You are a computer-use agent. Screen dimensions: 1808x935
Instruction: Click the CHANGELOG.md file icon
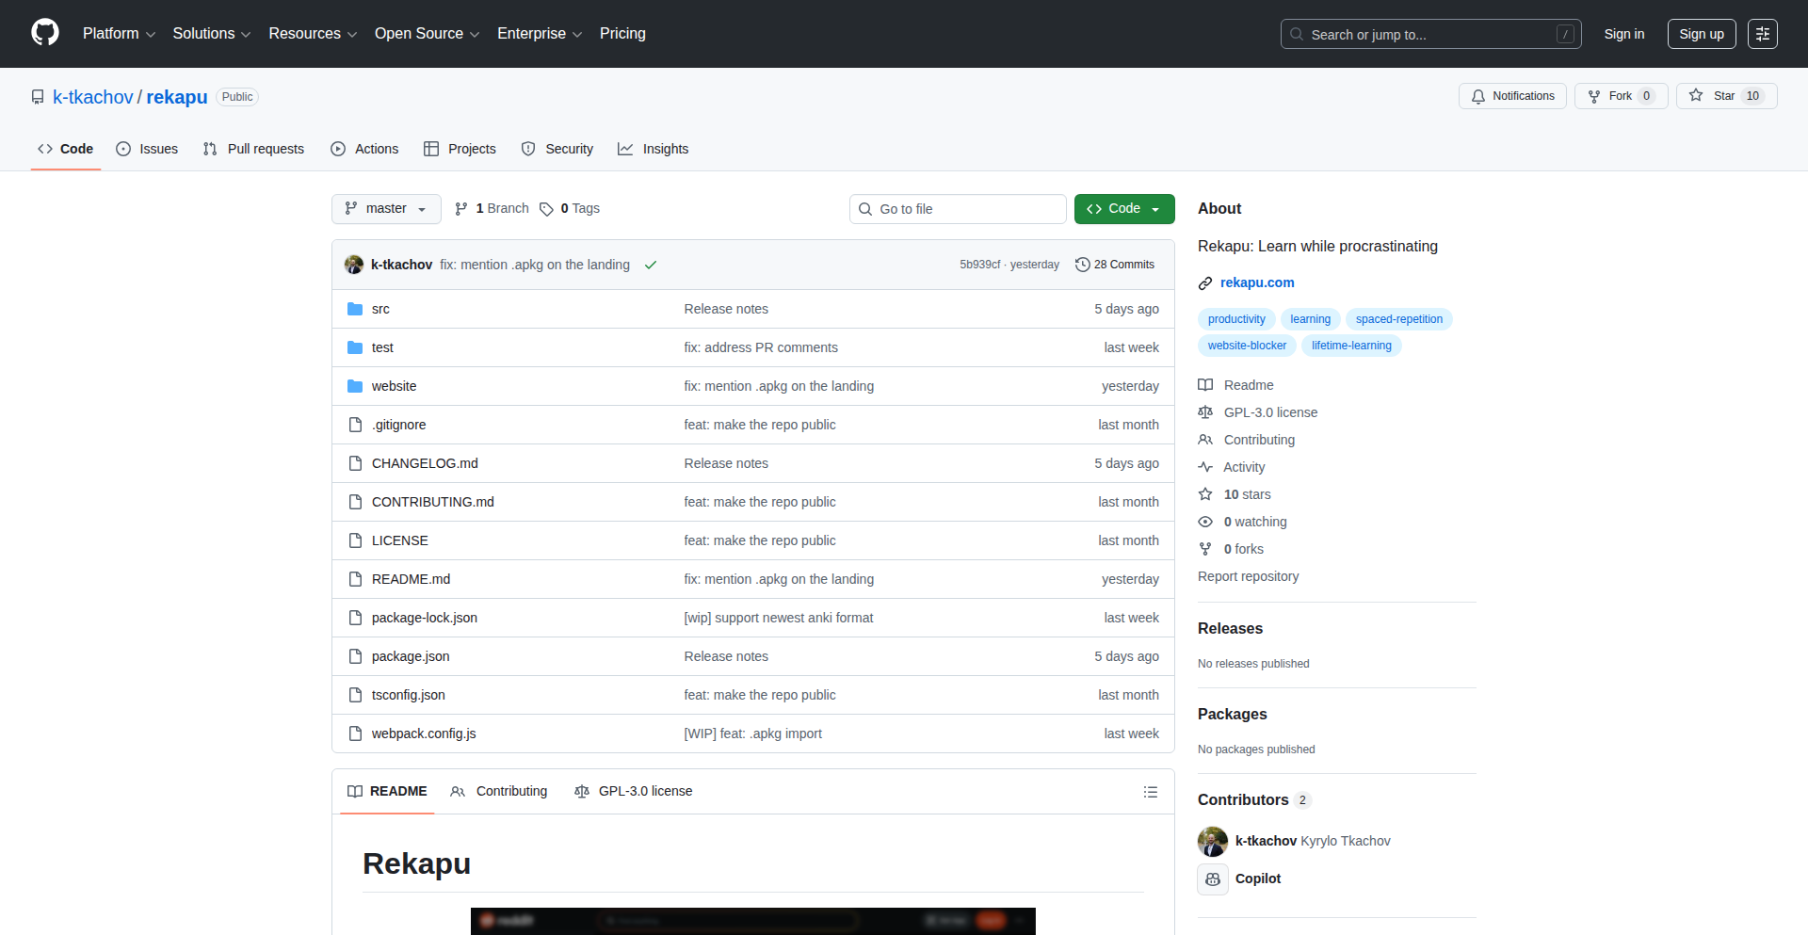[355, 463]
